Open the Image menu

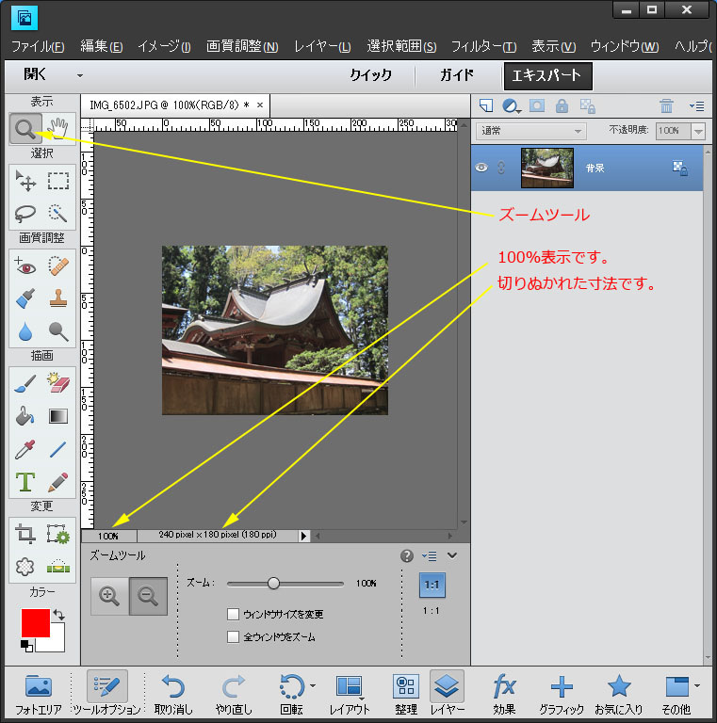[164, 46]
